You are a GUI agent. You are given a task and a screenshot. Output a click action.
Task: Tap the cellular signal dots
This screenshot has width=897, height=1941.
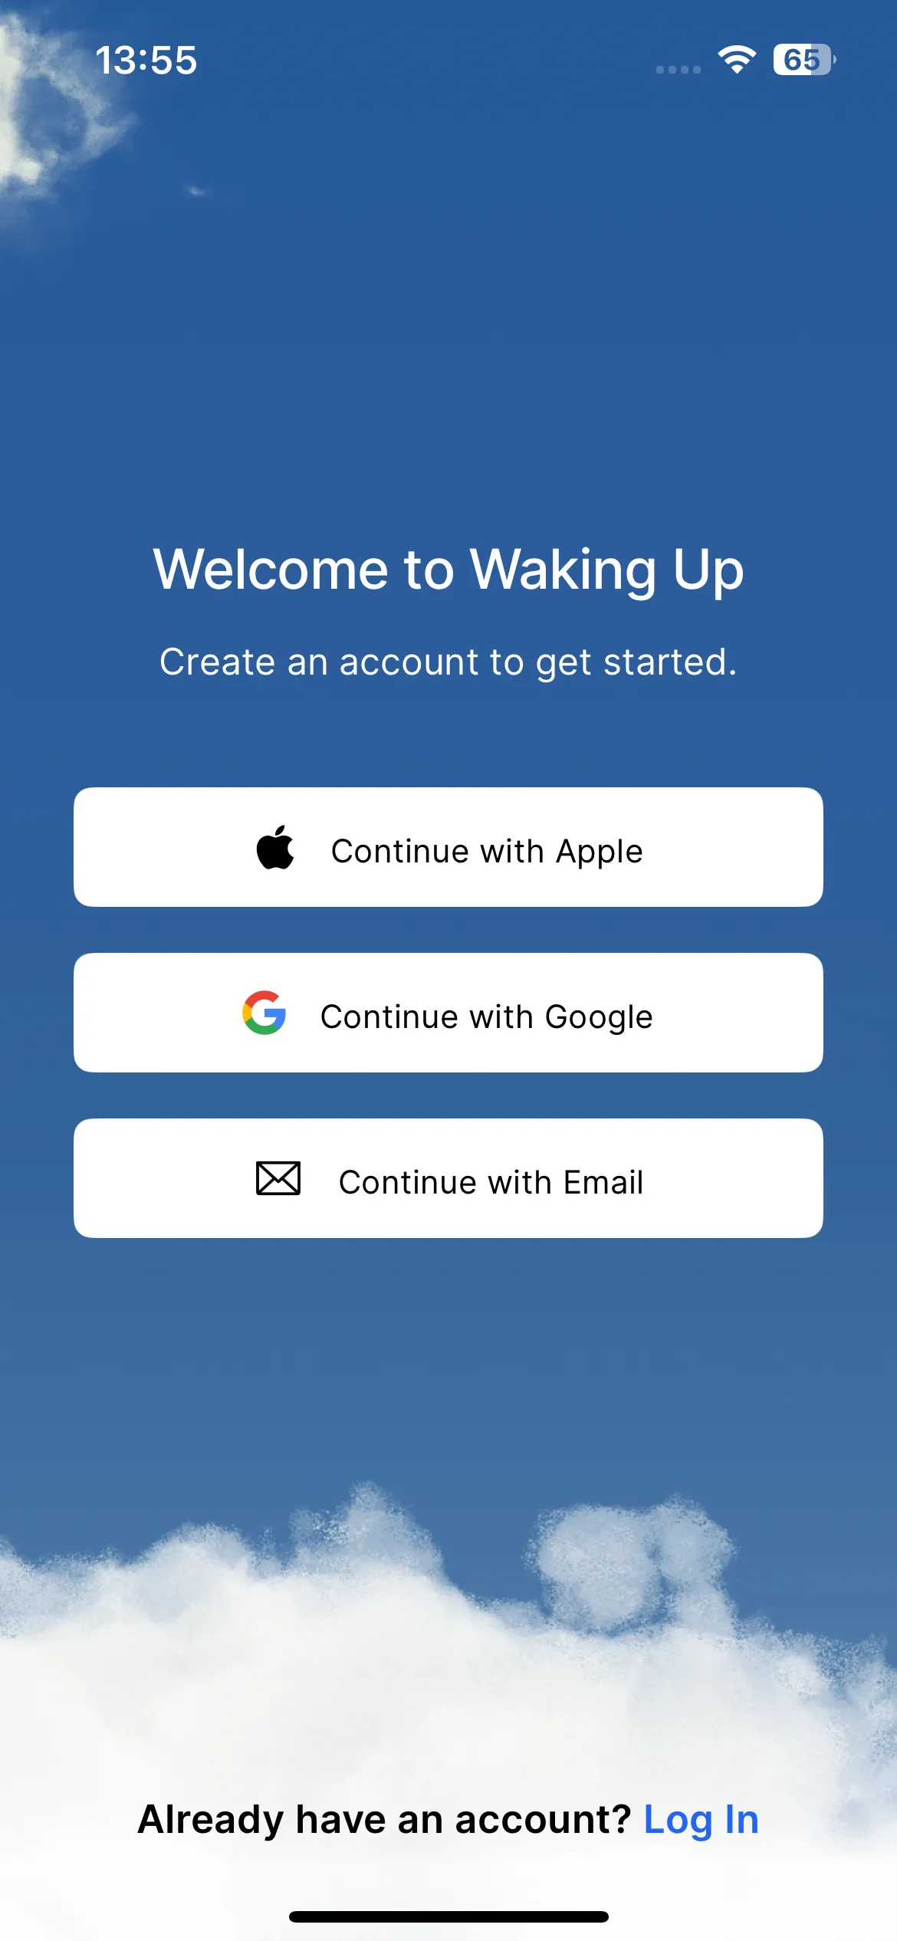678,70
